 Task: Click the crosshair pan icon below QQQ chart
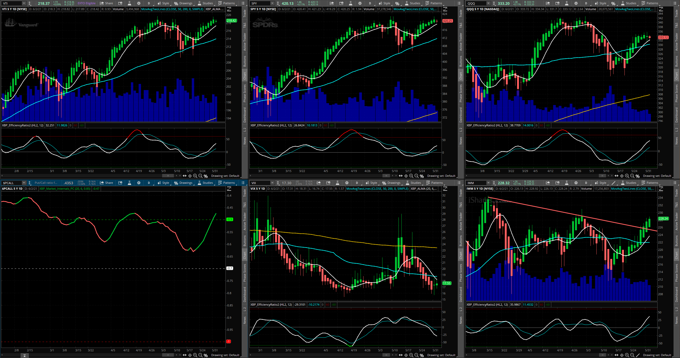point(622,176)
